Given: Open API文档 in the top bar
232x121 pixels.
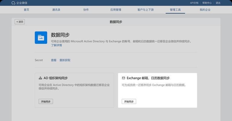Looking at the screenshot, I should (194, 3).
